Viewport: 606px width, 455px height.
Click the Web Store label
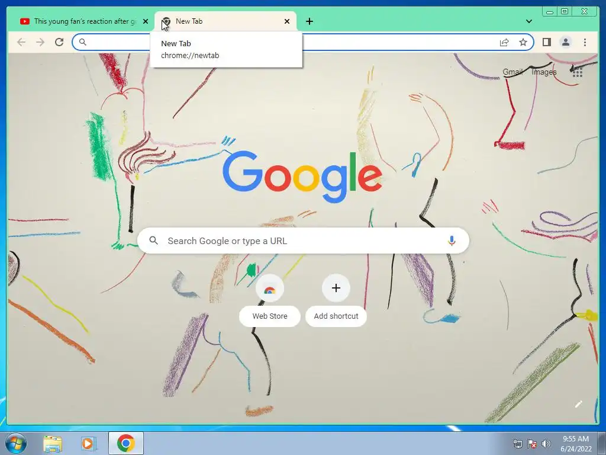(x=270, y=316)
